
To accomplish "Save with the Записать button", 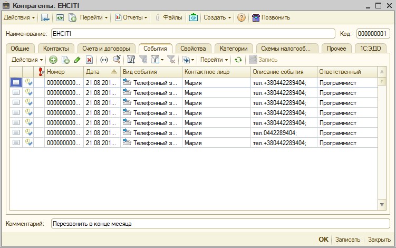I will (x=347, y=240).
